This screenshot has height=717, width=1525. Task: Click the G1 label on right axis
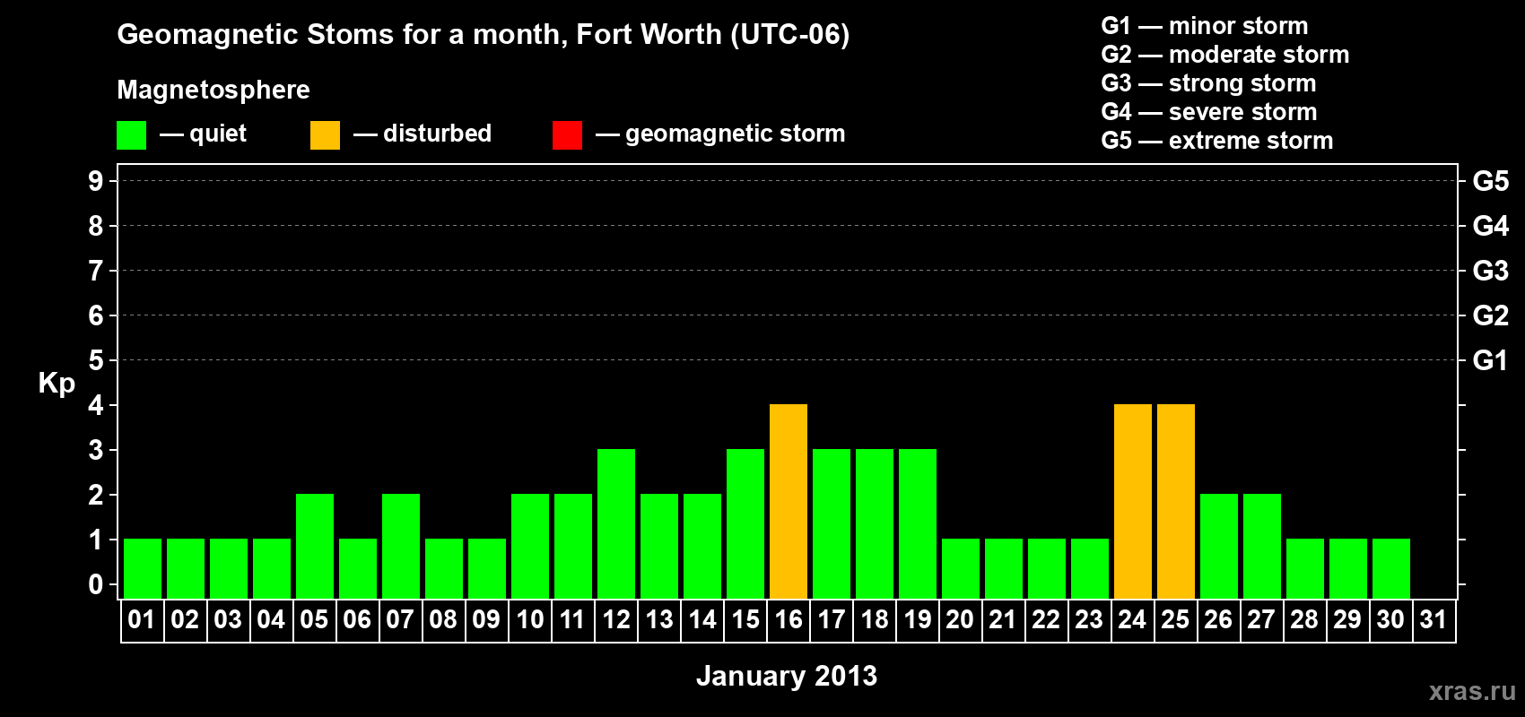(1491, 360)
